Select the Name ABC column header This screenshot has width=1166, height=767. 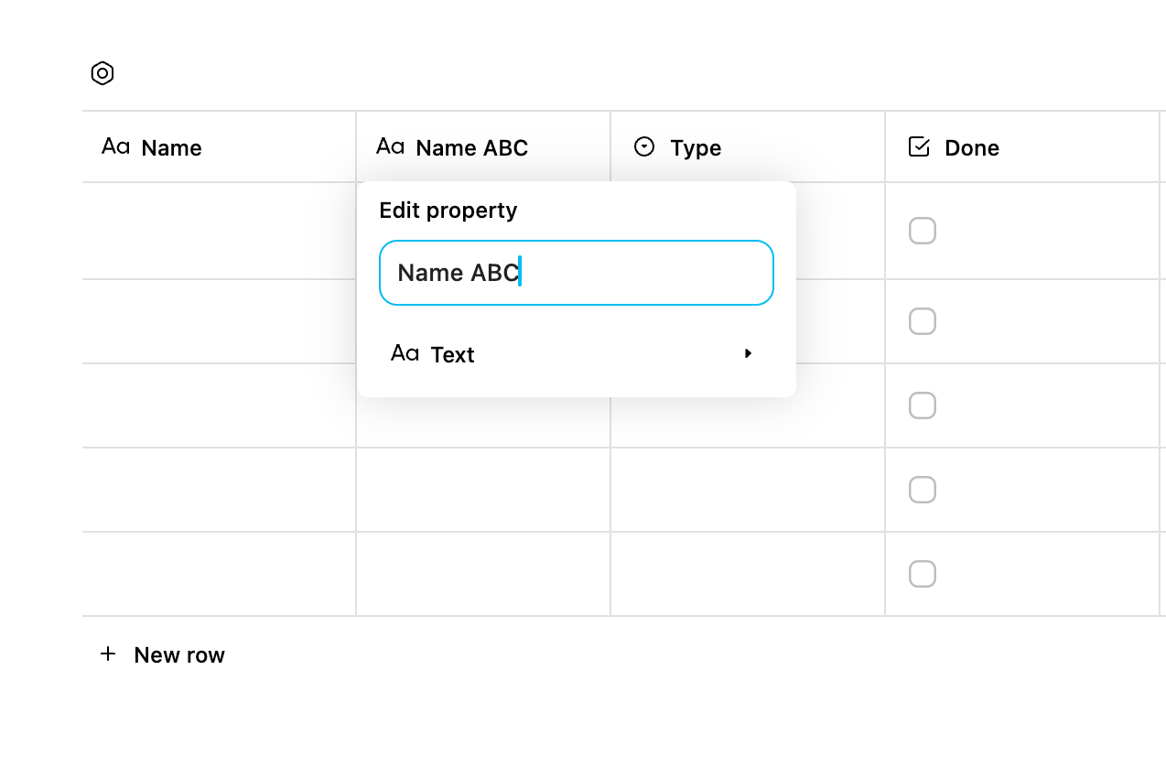pos(472,147)
